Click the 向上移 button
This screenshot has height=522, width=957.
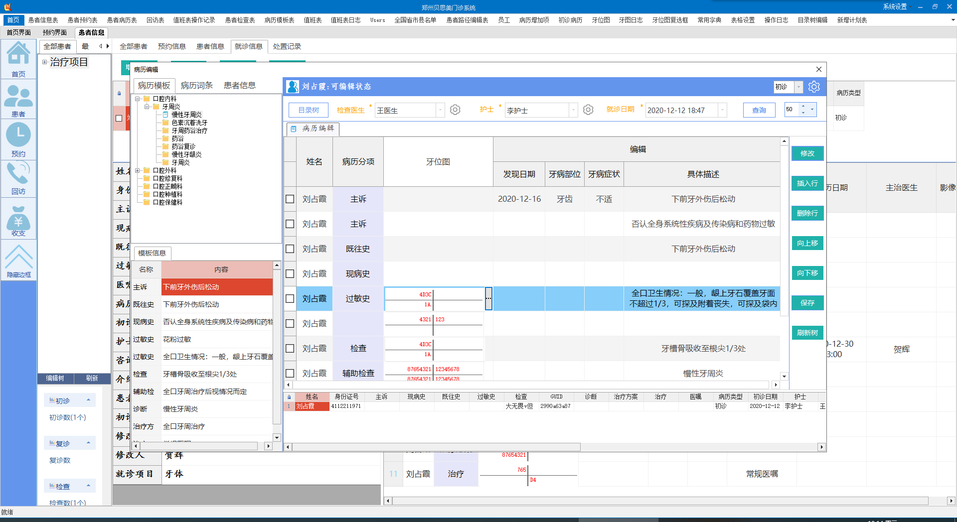pyautogui.click(x=807, y=243)
